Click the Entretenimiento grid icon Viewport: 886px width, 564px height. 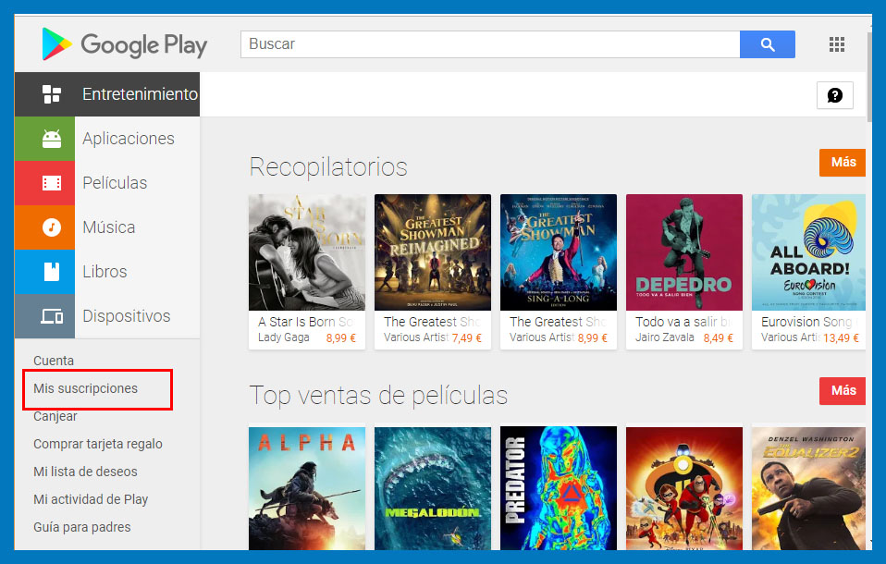pyautogui.click(x=52, y=93)
